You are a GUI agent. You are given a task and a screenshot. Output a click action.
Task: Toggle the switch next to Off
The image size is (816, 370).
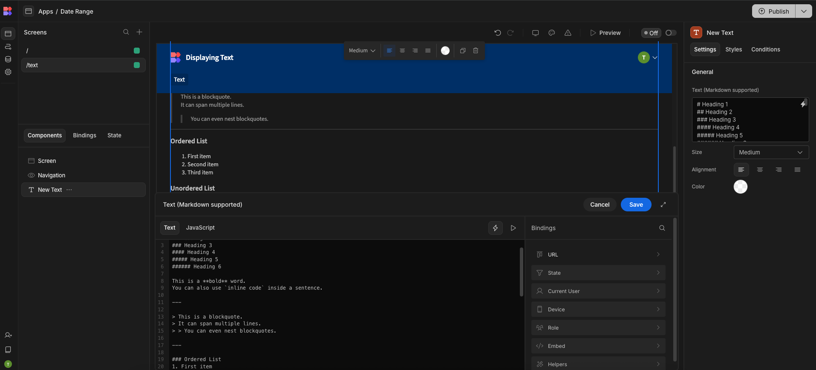(x=671, y=33)
